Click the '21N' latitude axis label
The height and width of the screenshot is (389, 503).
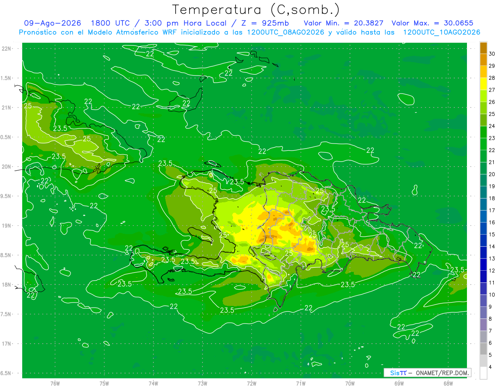[x=7, y=107]
